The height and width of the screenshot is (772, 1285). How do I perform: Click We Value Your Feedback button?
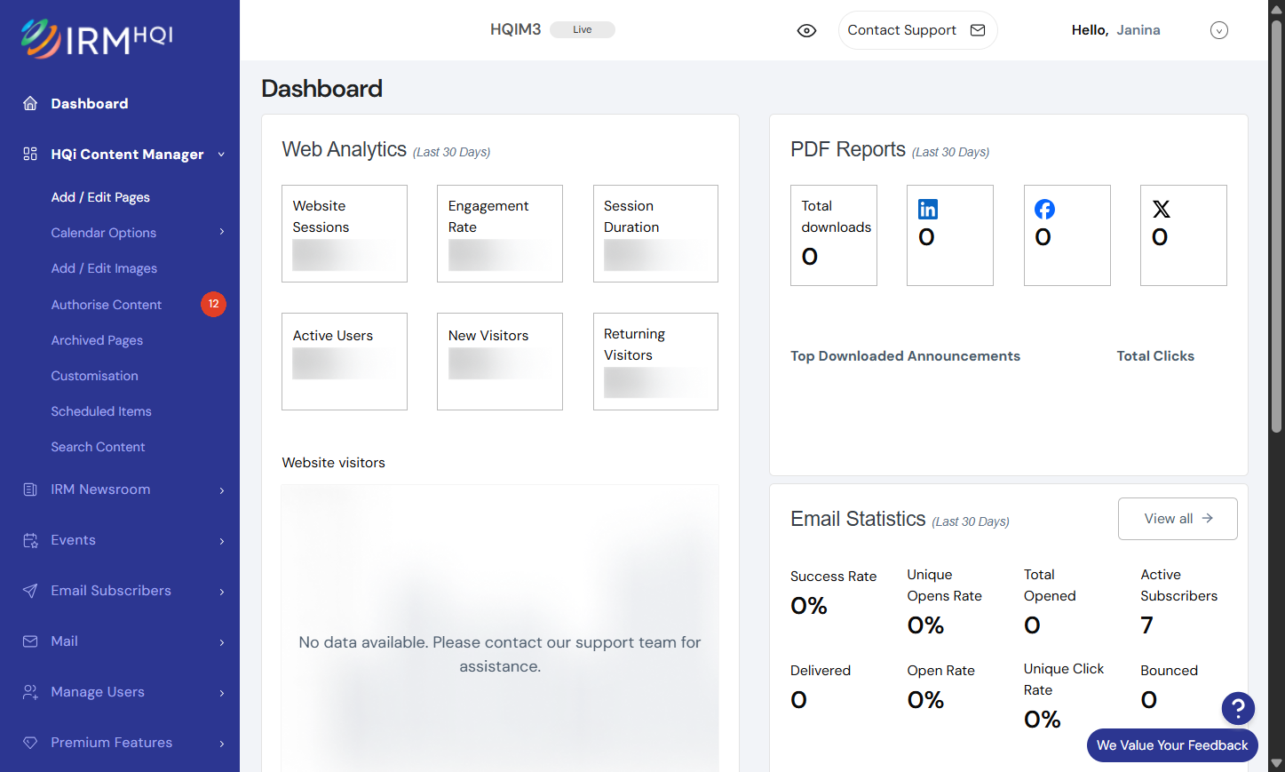click(x=1172, y=745)
